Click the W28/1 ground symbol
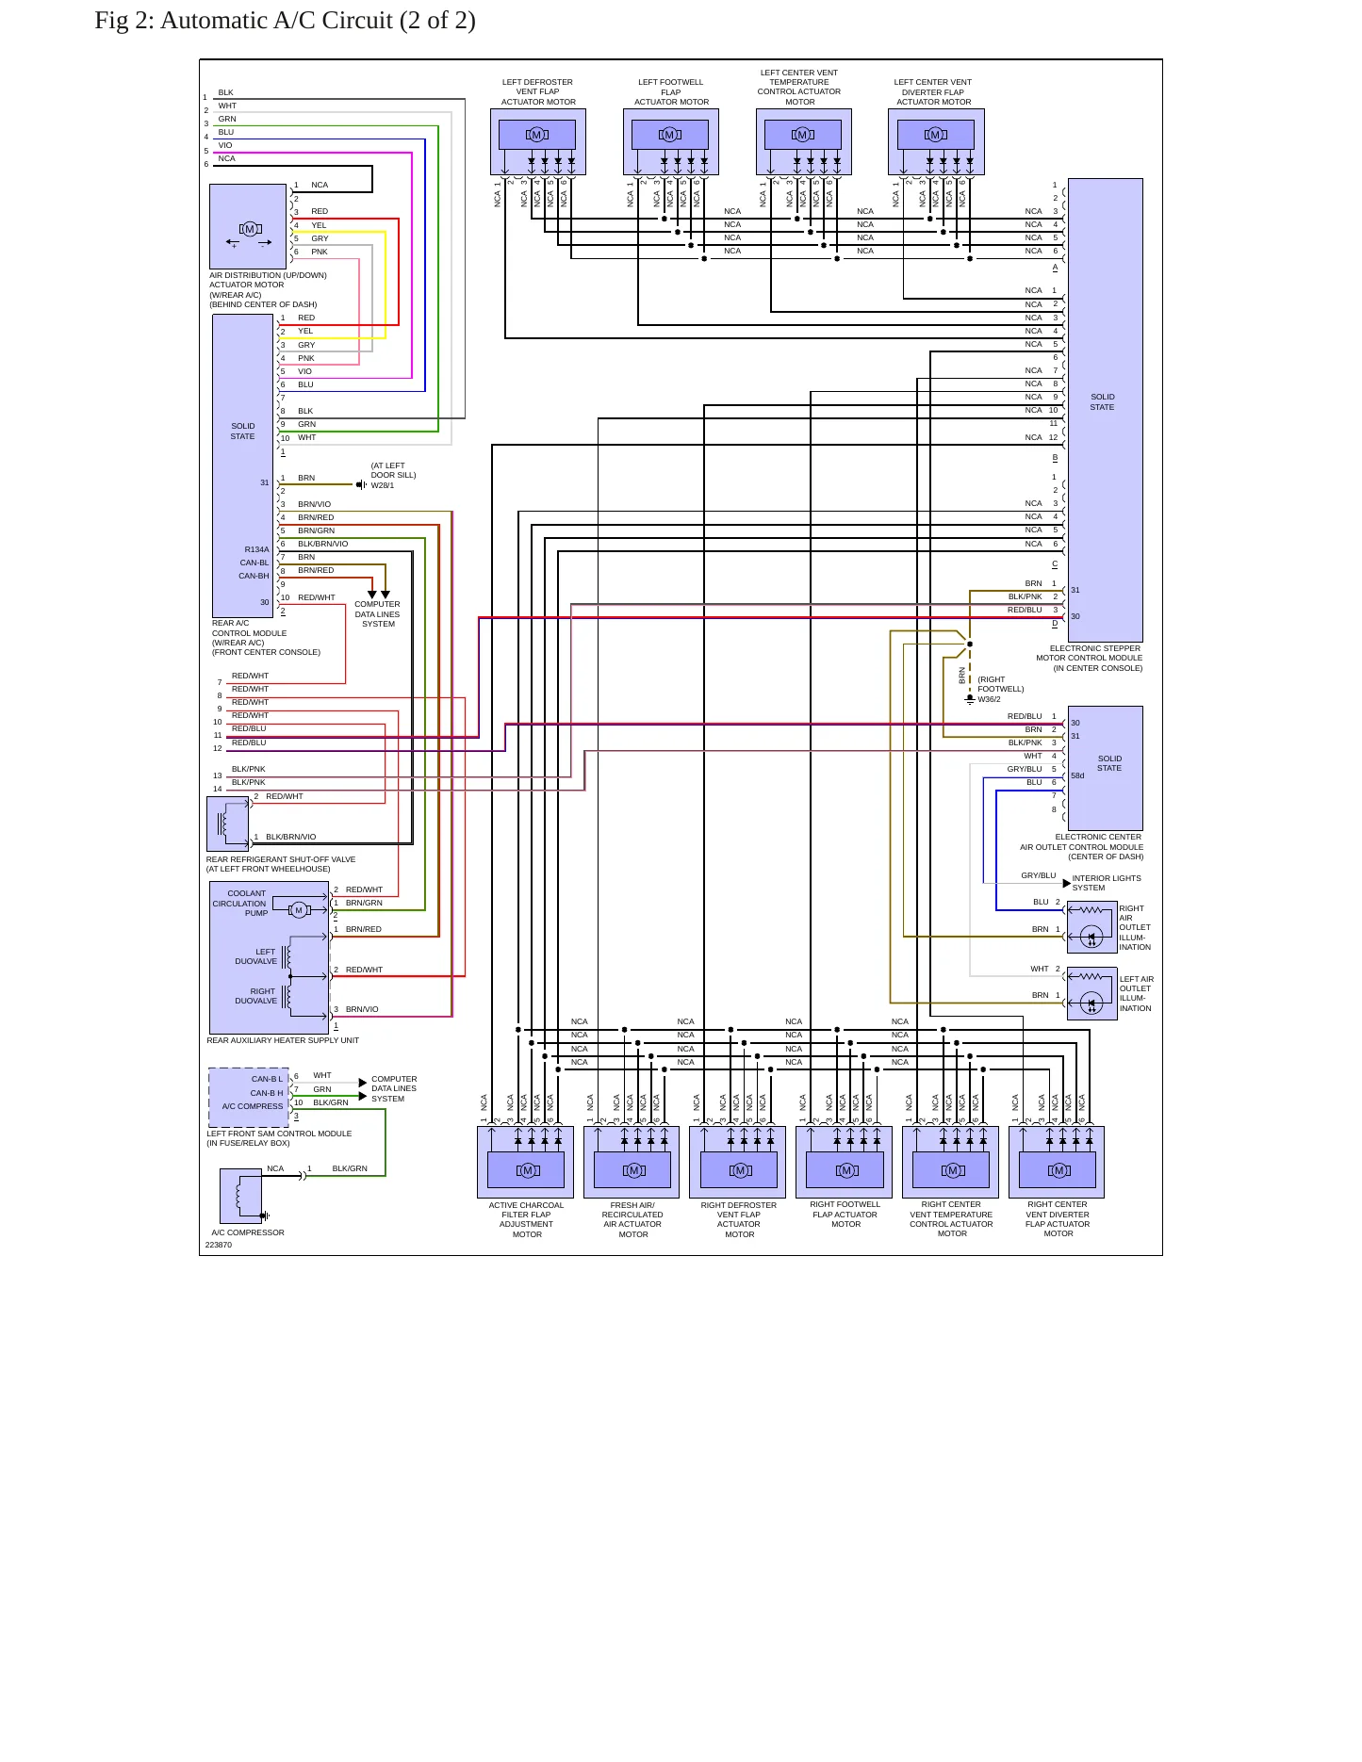 [361, 484]
